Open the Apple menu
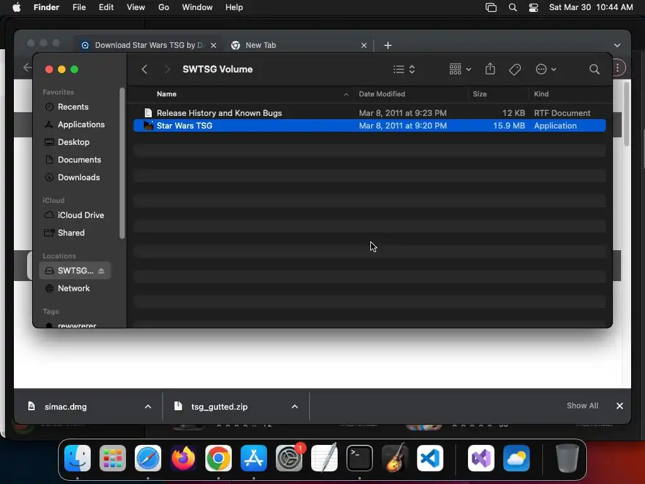645x484 pixels. 16,8
